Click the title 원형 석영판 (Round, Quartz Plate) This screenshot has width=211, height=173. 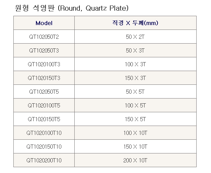pos(72,8)
